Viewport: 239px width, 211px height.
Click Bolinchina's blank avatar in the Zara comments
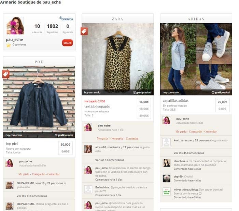click(88, 189)
